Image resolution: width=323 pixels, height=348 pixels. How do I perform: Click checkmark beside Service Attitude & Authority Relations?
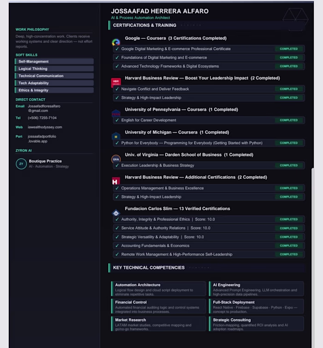click(x=117, y=228)
